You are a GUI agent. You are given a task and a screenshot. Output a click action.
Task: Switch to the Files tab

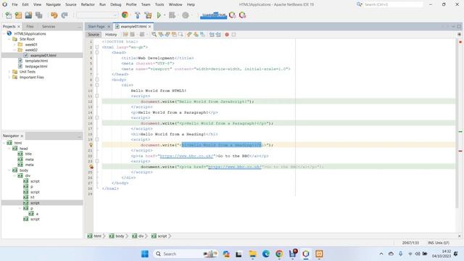[x=30, y=27]
